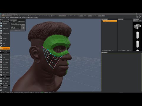Viewport: 142px width, 106px height.
Task: Adjust the Opacity percent value
Action: [100, 16]
